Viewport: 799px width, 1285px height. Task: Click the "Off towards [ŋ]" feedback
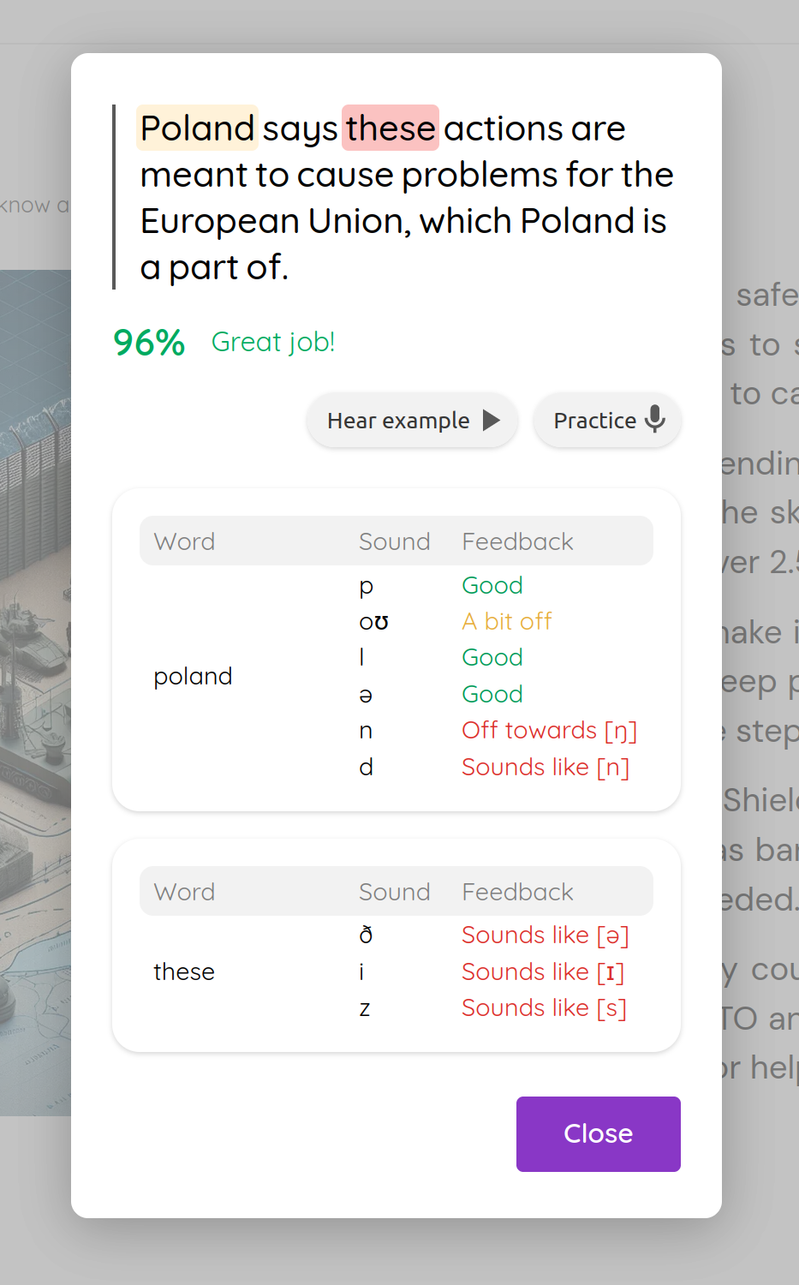click(549, 730)
